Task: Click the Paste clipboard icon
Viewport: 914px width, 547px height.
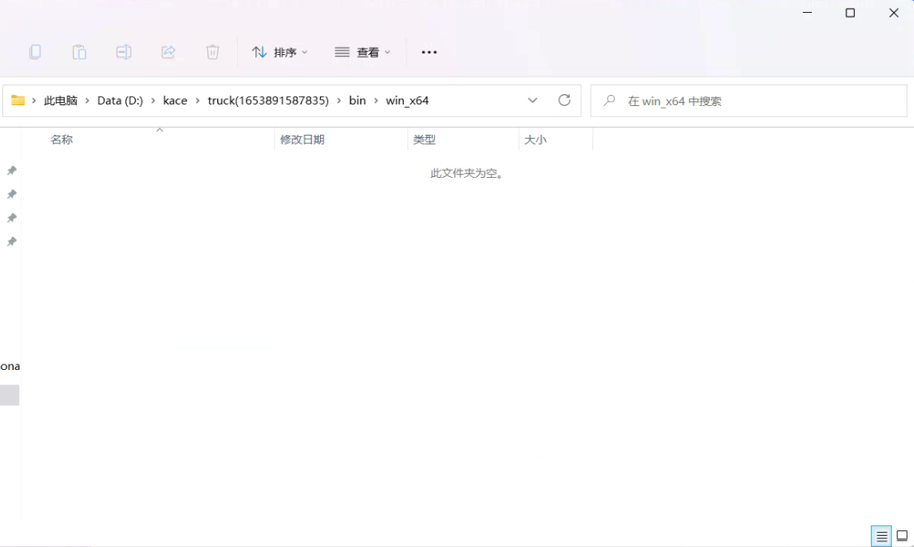Action: pyautogui.click(x=79, y=52)
